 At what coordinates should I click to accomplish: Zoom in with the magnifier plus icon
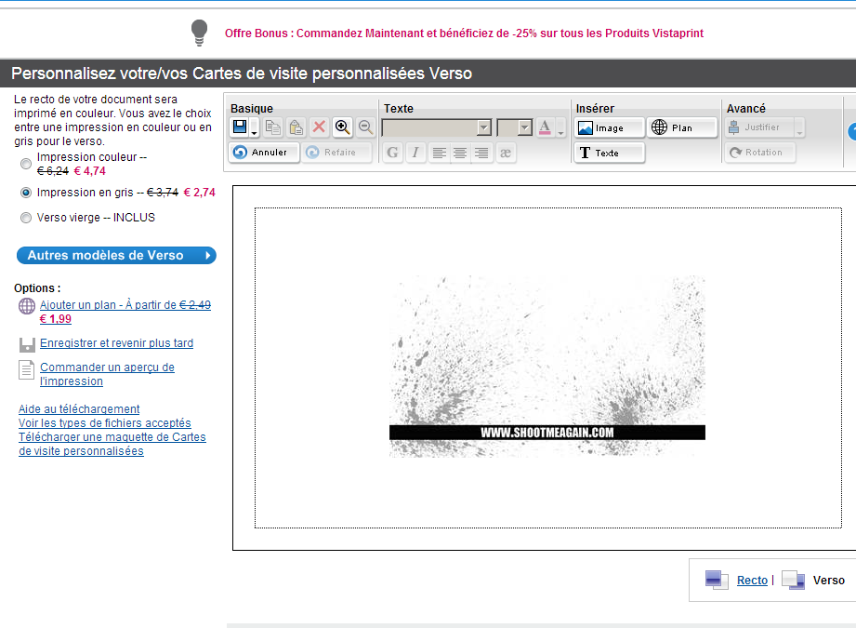pyautogui.click(x=342, y=127)
